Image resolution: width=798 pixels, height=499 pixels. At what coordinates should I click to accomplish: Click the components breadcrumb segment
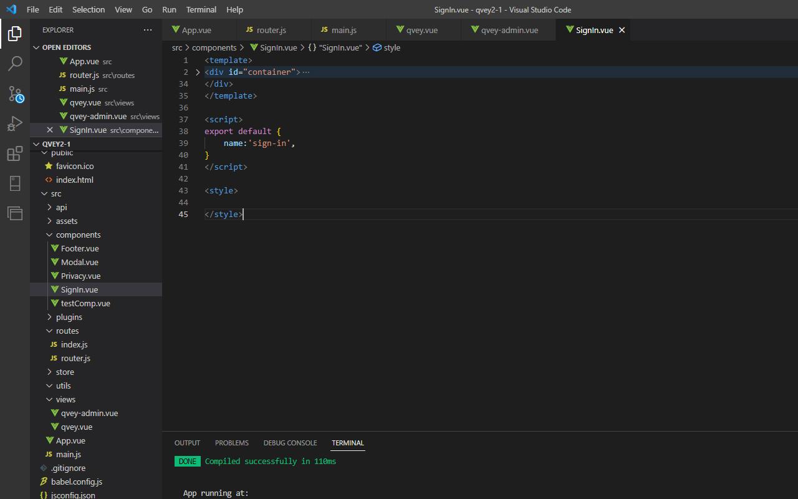coord(214,47)
